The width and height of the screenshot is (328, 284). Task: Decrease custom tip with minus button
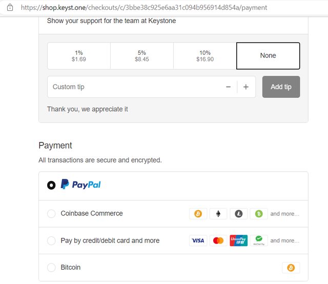228,87
